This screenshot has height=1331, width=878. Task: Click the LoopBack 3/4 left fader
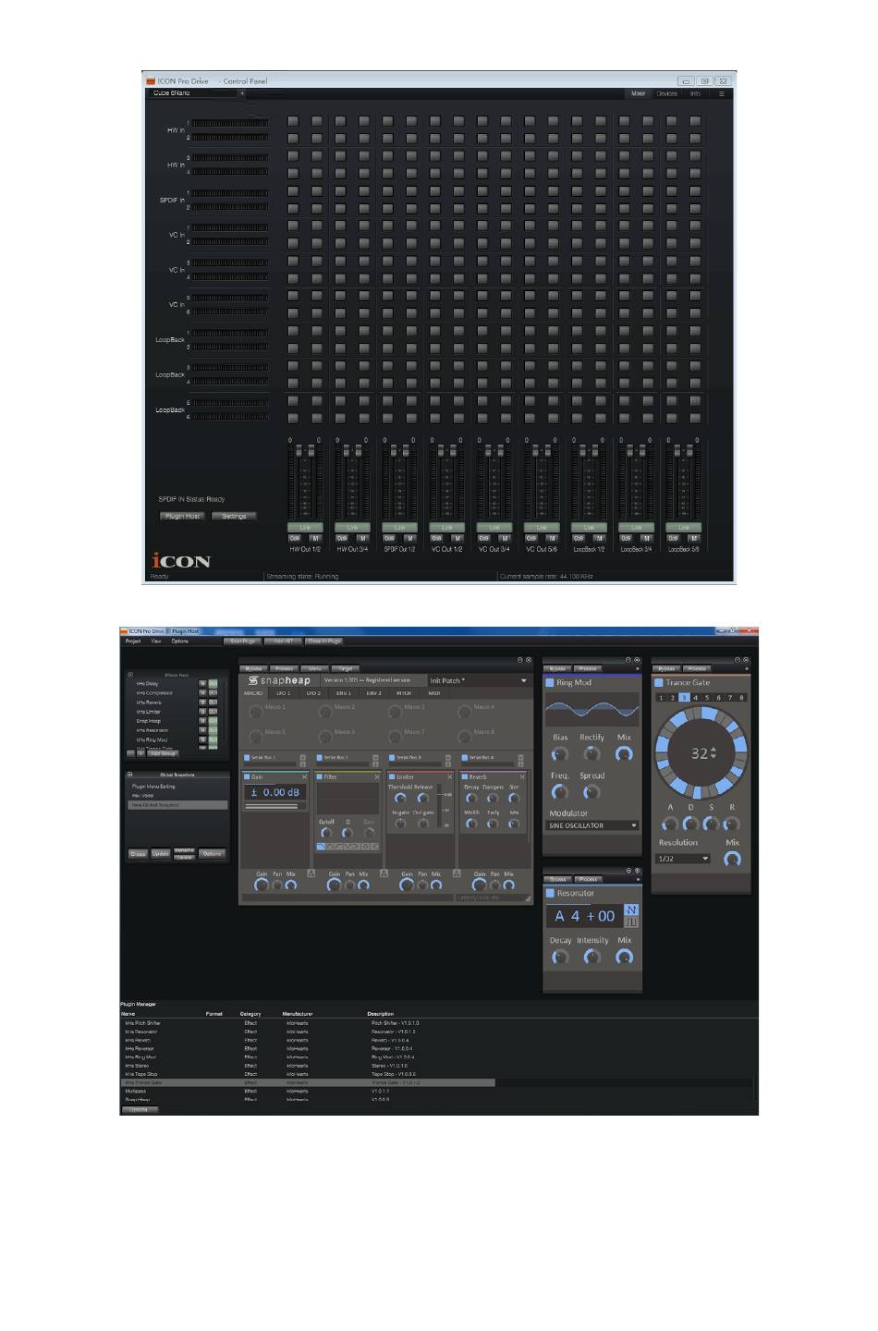[628, 451]
